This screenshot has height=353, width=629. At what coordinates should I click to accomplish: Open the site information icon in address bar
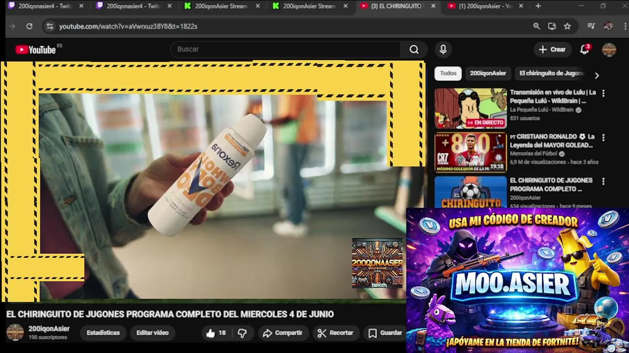click(49, 26)
